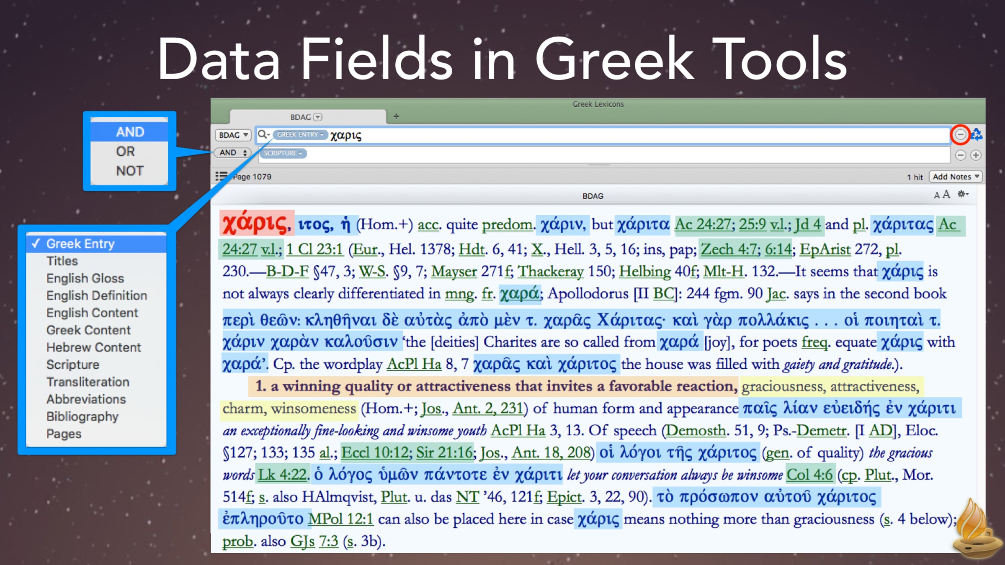Expand the GREEK ENTRY field dropdown

tap(300, 134)
